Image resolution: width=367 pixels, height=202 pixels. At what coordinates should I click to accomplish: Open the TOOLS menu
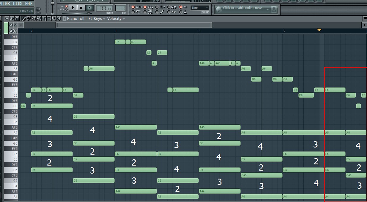18,4
